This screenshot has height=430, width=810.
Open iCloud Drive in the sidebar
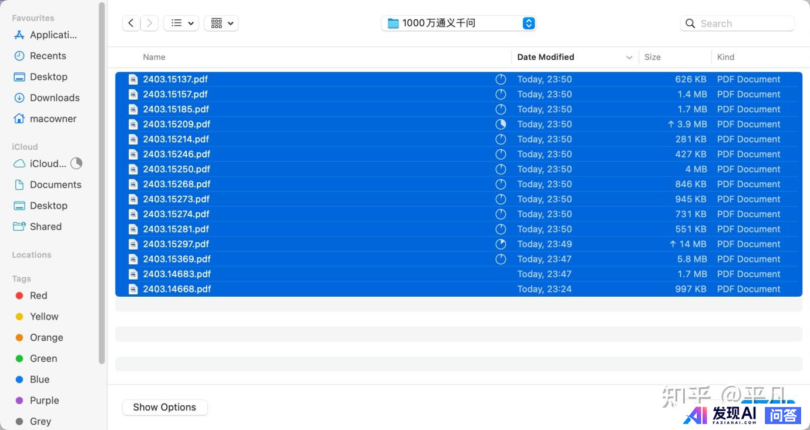40,164
